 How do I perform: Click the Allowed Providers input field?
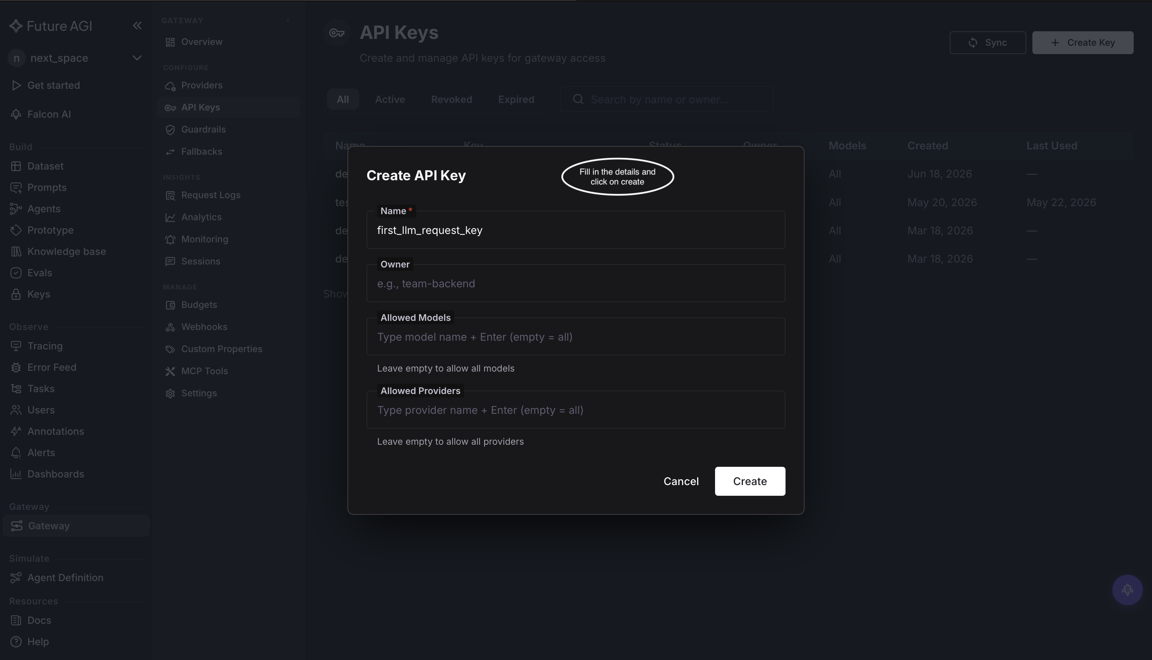pyautogui.click(x=576, y=410)
